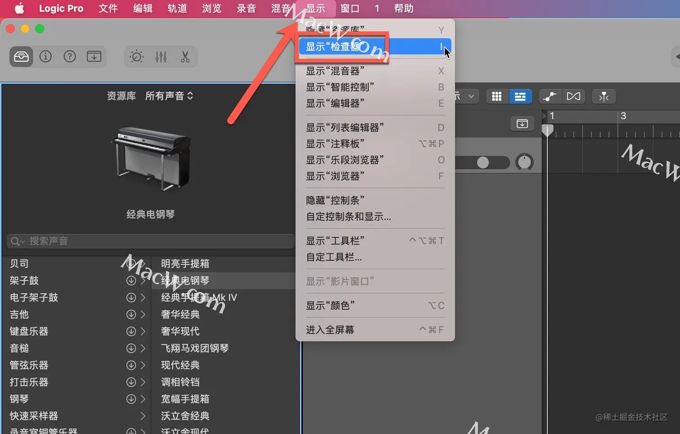Choose 显示"乐段浏览器" from the menu

coord(375,160)
